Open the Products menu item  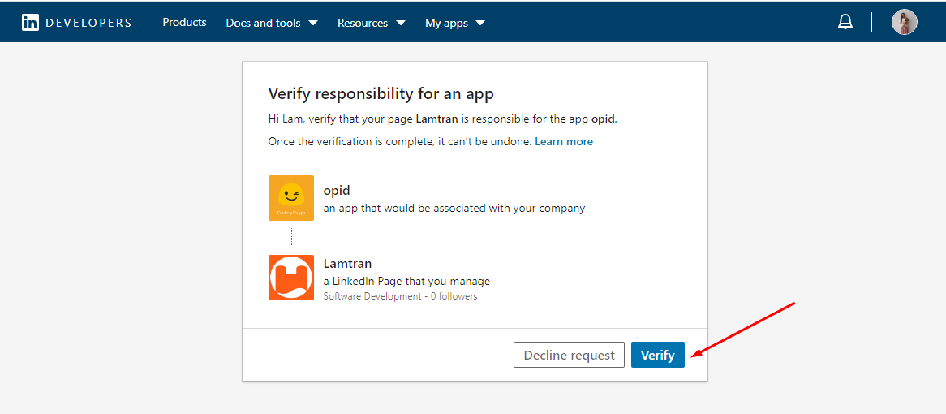click(x=185, y=23)
